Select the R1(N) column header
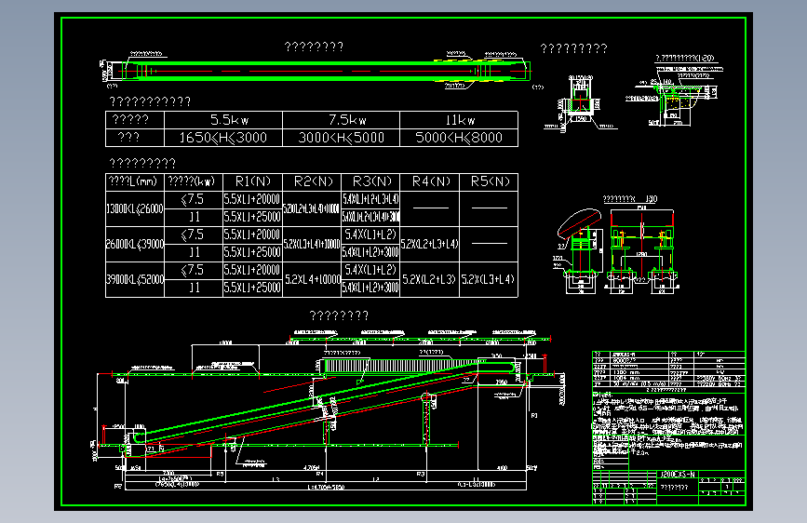 252,181
